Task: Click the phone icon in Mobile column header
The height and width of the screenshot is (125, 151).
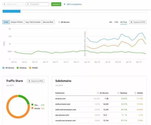Action: pyautogui.click(x=135, y=93)
